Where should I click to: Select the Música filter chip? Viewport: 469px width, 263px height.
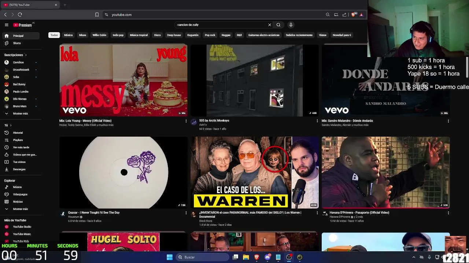point(69,35)
